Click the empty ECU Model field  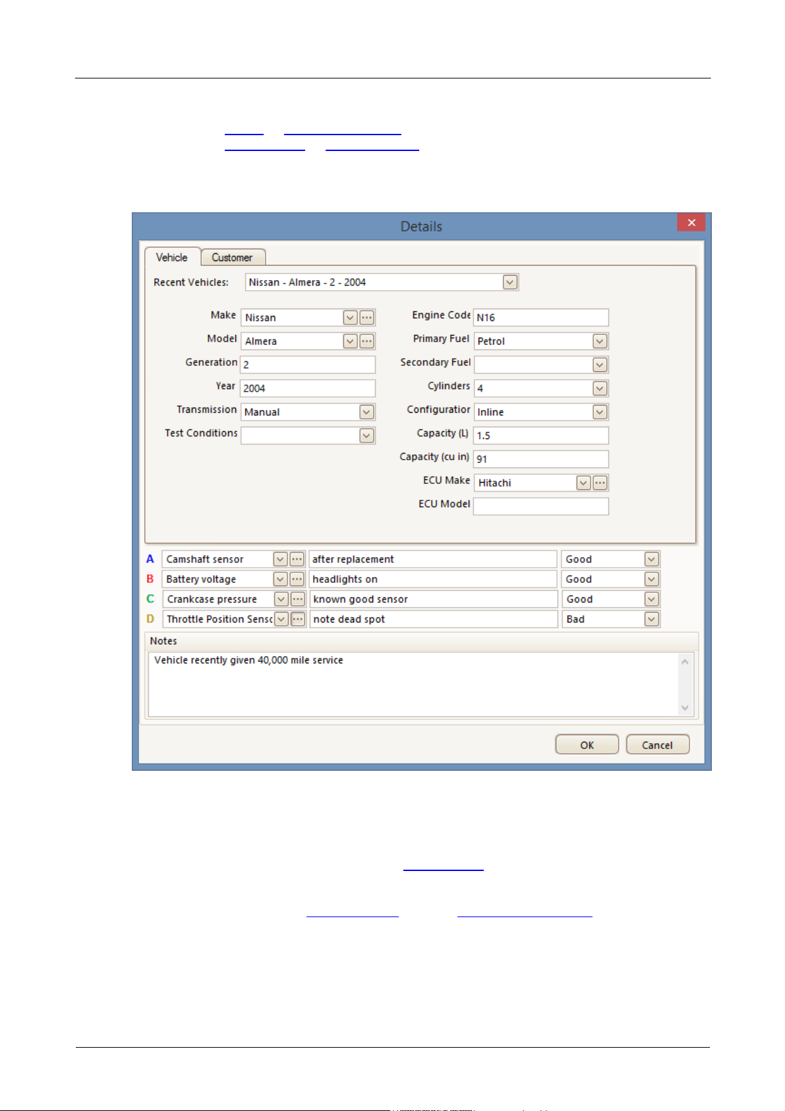pyautogui.click(x=541, y=506)
